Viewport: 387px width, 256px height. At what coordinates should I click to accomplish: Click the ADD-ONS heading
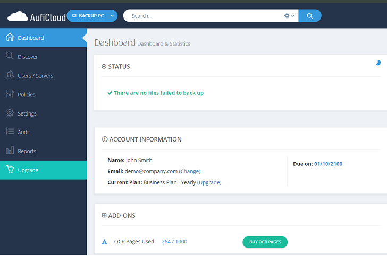(122, 216)
